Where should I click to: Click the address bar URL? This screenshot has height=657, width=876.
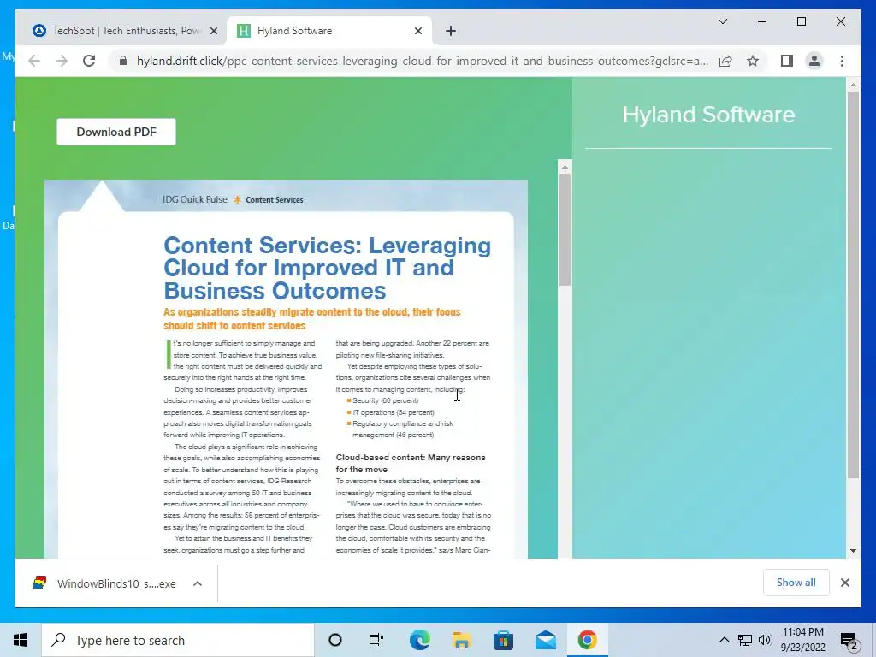423,61
